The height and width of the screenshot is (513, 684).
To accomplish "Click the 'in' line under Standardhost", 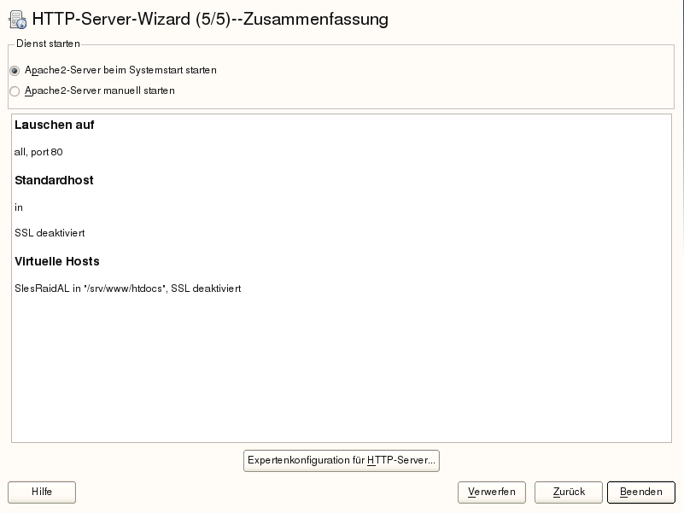I will pos(19,207).
